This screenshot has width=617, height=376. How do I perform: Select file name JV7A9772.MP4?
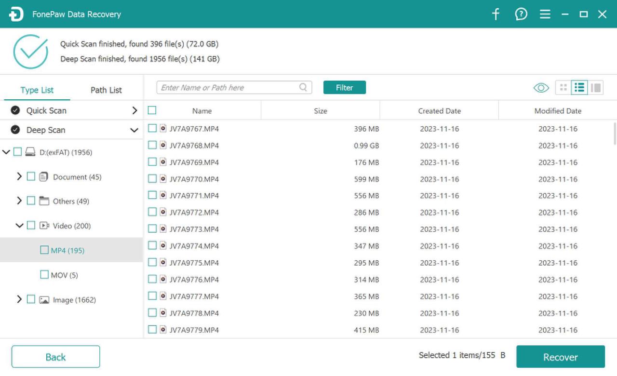click(x=194, y=213)
